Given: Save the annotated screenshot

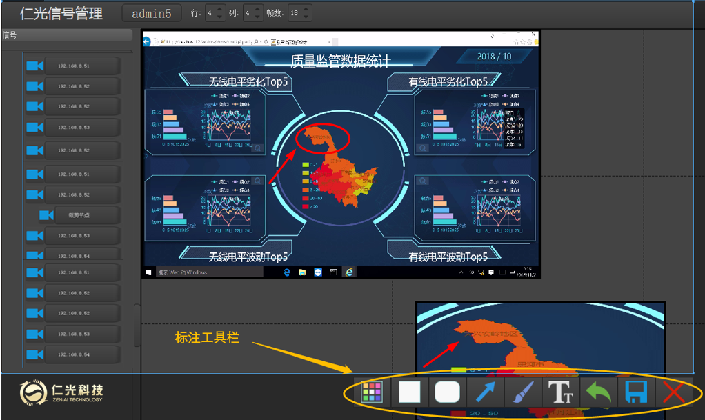Looking at the screenshot, I should (x=635, y=392).
